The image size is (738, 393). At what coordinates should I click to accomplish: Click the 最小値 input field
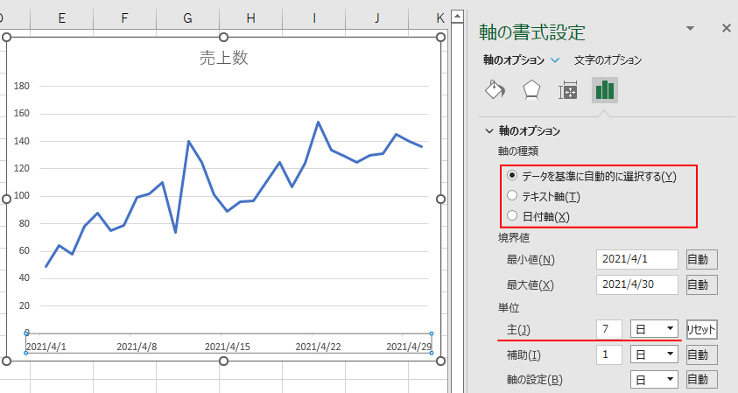[x=636, y=259]
